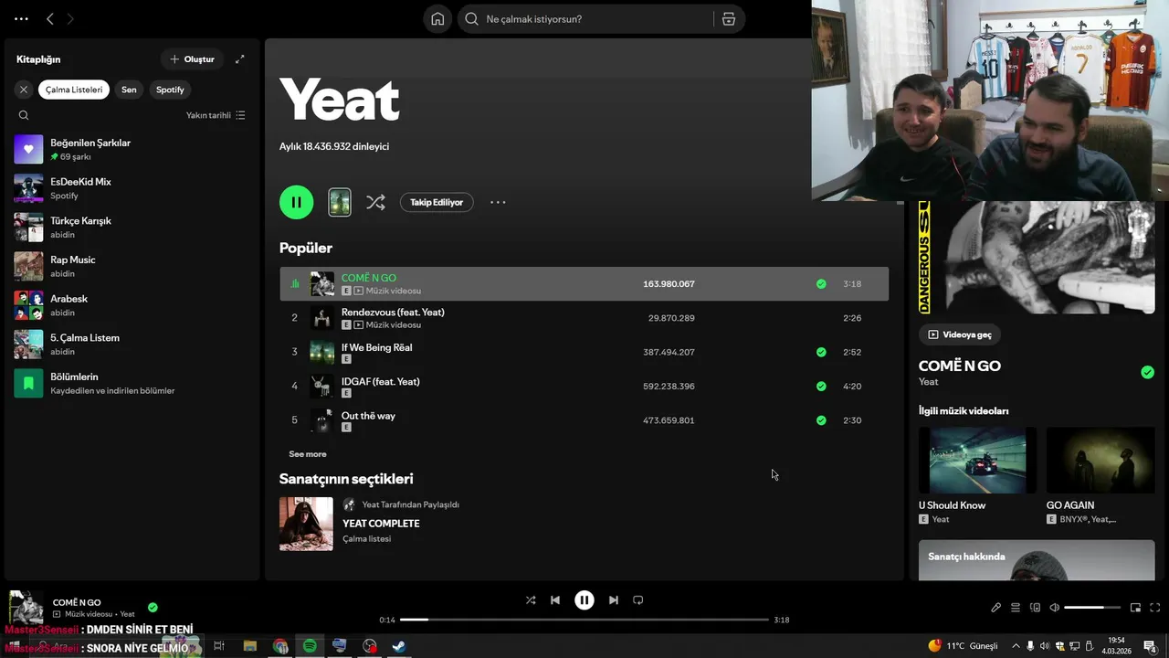Toggle saved checkmark for Out thë way
This screenshot has width=1169, height=658.
[821, 420]
